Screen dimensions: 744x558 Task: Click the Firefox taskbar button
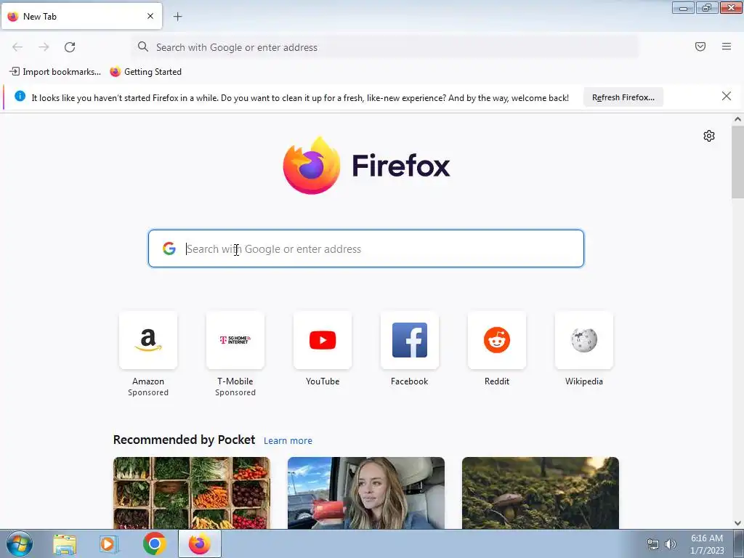(199, 543)
